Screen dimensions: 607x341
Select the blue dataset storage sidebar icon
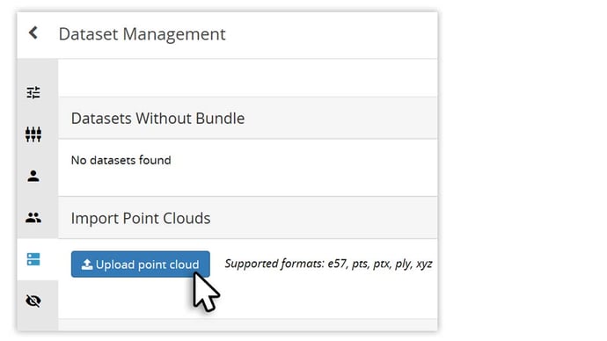pyautogui.click(x=33, y=259)
